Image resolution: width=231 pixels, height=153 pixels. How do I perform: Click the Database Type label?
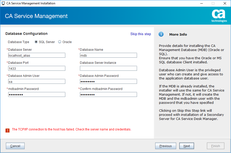coord(18,42)
